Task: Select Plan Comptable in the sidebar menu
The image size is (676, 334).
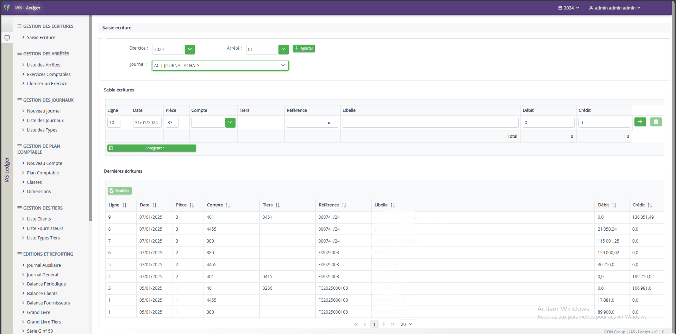Action: point(43,173)
